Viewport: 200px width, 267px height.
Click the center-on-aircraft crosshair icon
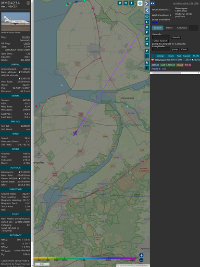(147, 16)
